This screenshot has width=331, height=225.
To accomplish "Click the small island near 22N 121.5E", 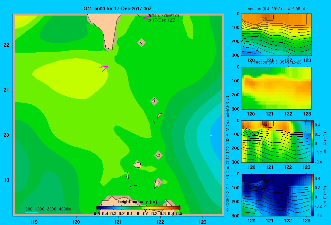I will [x=141, y=43].
